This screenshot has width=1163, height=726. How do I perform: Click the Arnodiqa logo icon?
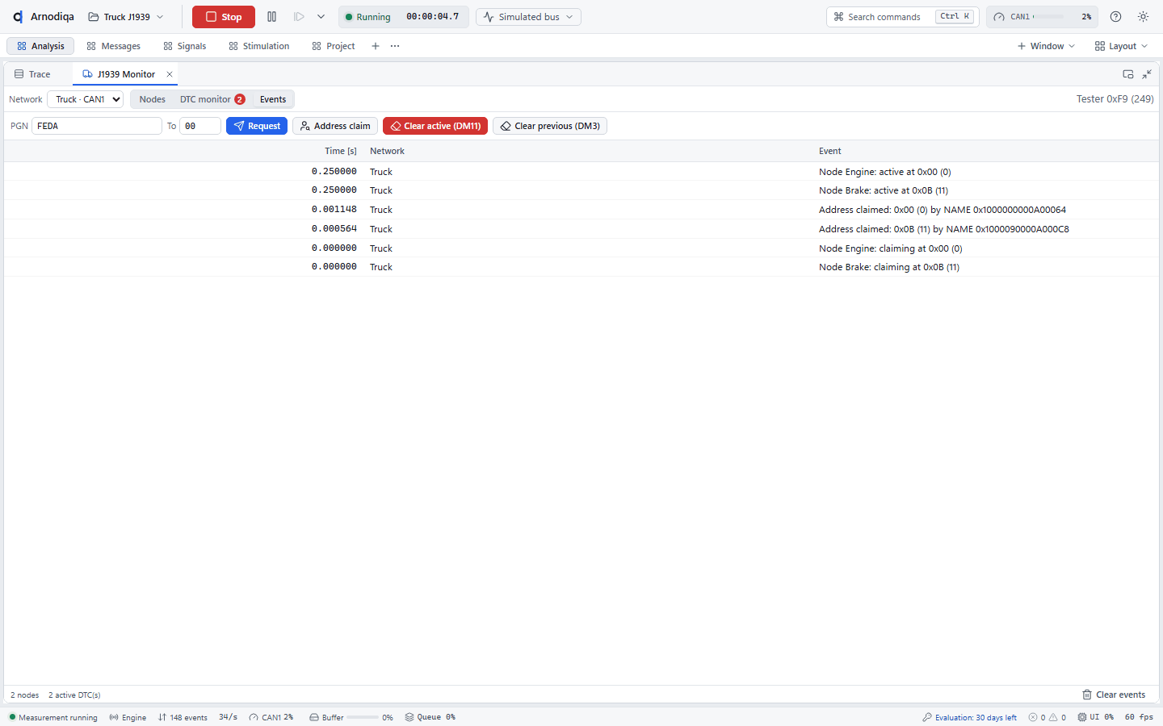click(18, 17)
